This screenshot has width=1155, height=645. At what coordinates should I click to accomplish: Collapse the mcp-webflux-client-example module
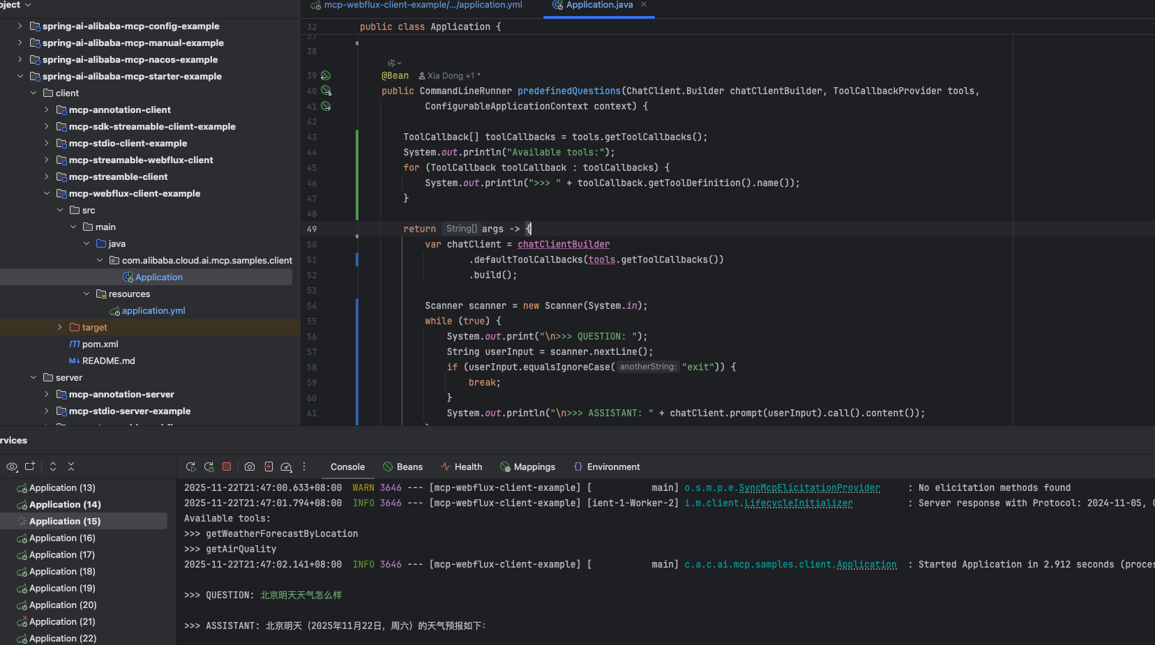point(47,193)
